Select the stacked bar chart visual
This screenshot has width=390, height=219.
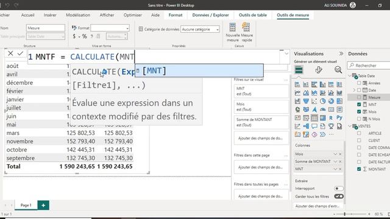(297, 85)
